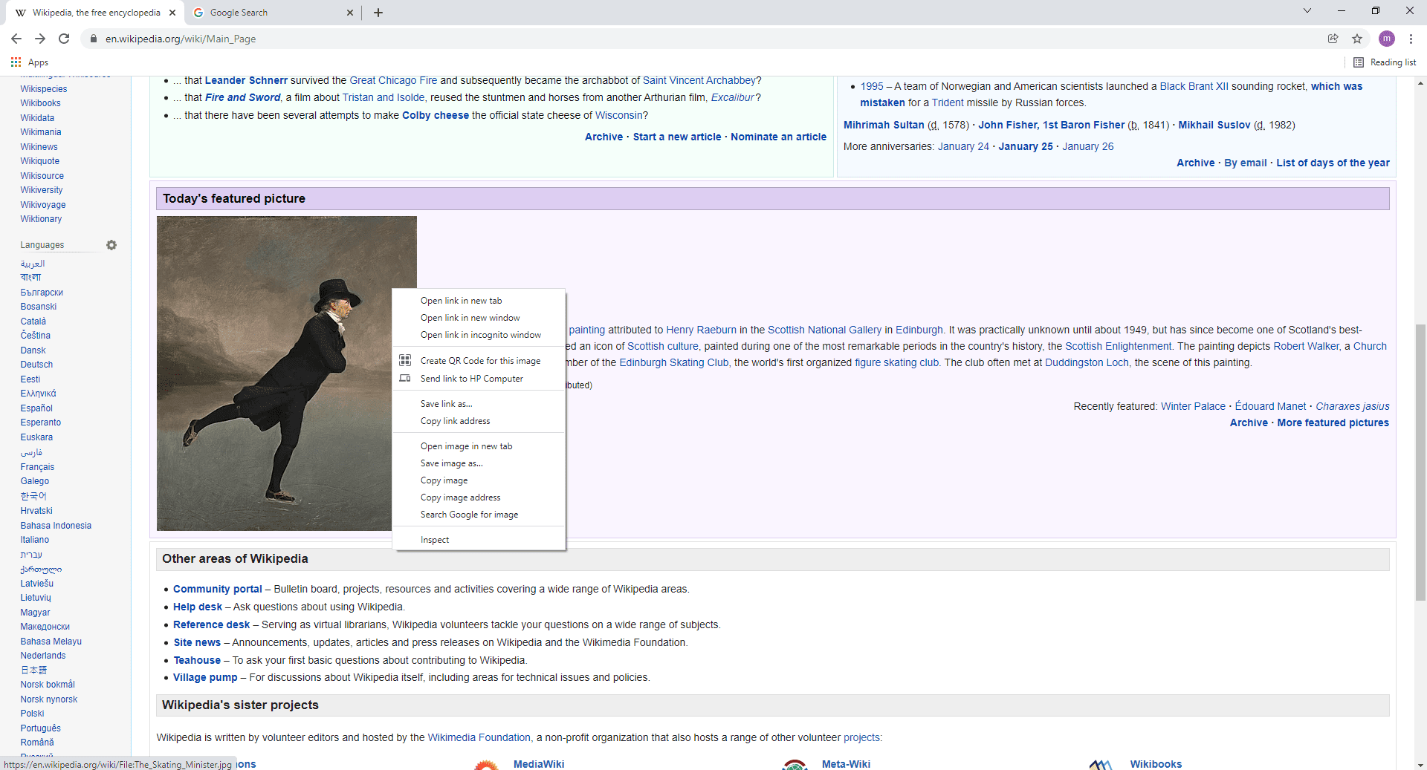Open the Chrome three-dot menu
This screenshot has width=1427, height=770.
point(1411,39)
